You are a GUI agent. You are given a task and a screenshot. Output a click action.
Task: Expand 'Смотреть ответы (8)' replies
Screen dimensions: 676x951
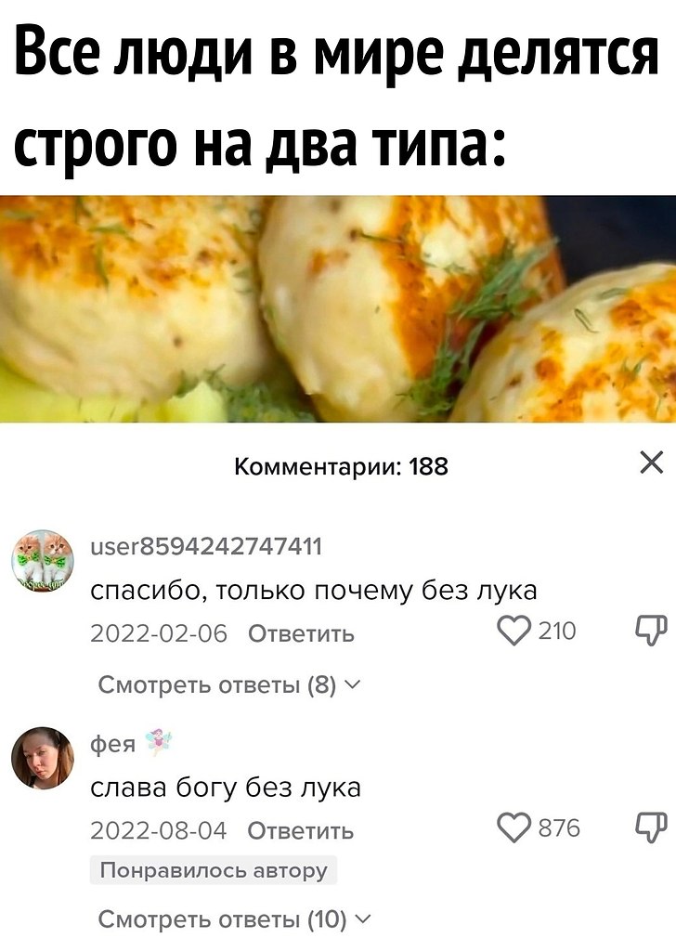pyautogui.click(x=229, y=684)
